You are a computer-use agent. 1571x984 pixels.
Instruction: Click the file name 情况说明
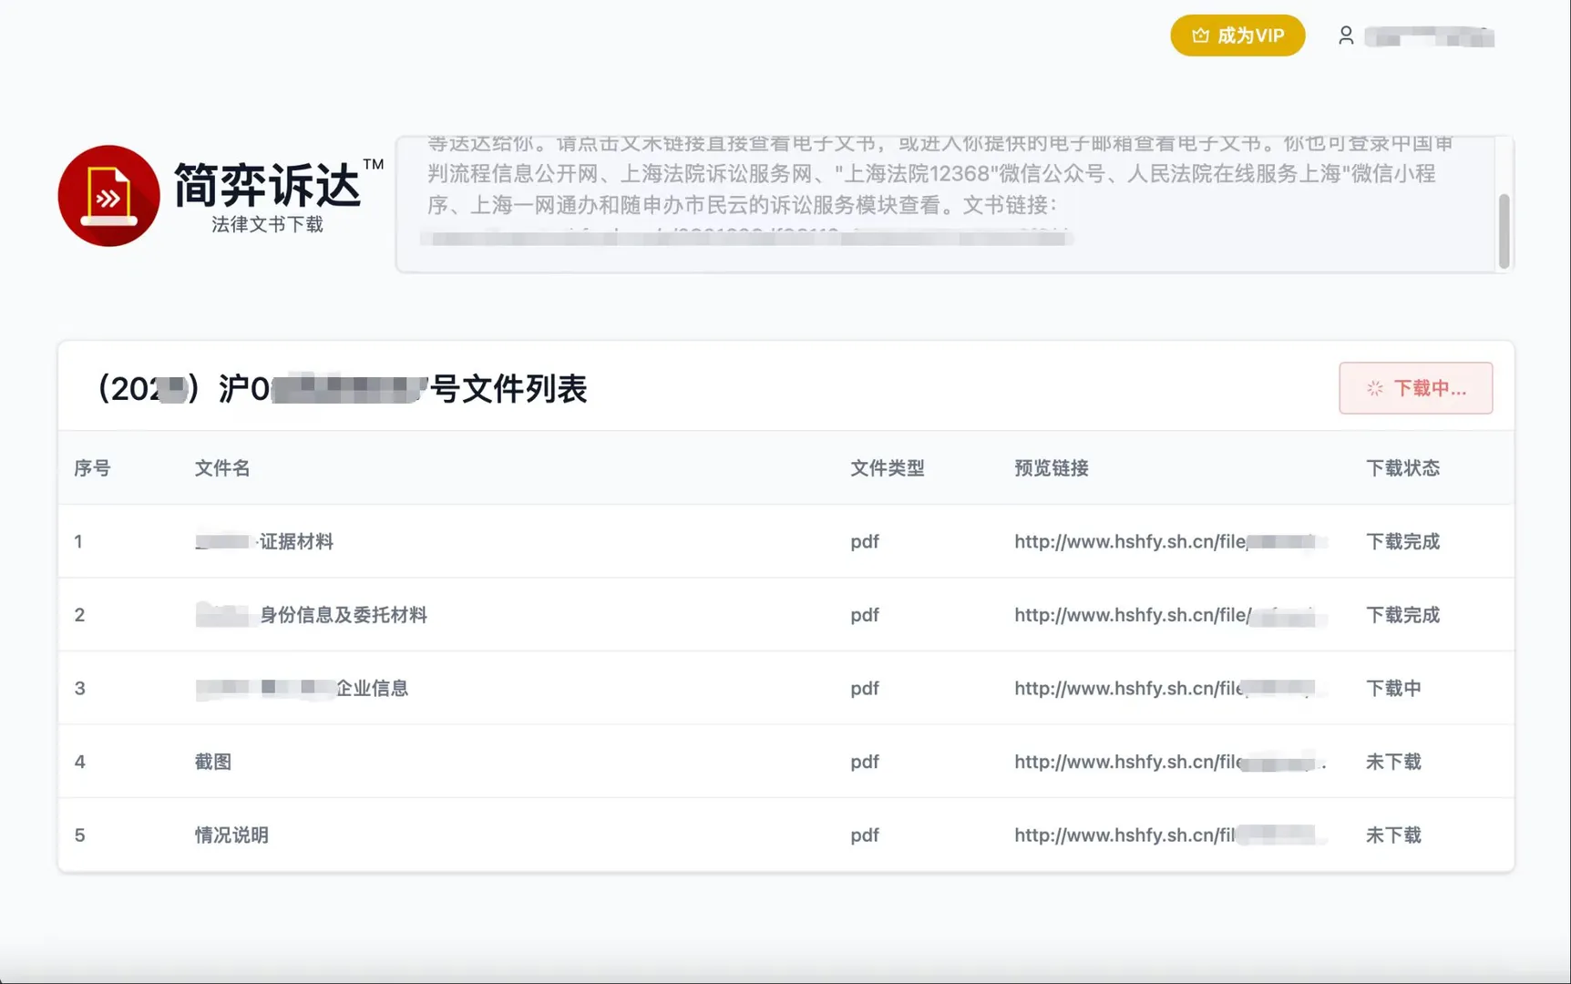(x=230, y=835)
